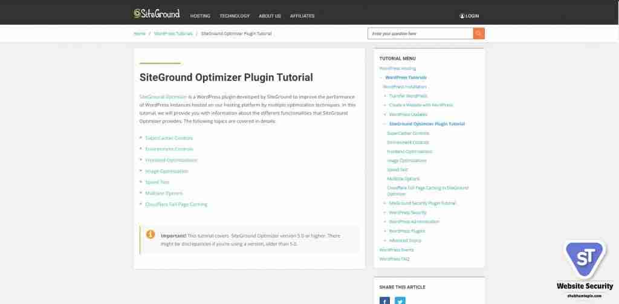The image size is (619, 304).
Task: Click the orange Important notice info icon
Action: point(151,234)
